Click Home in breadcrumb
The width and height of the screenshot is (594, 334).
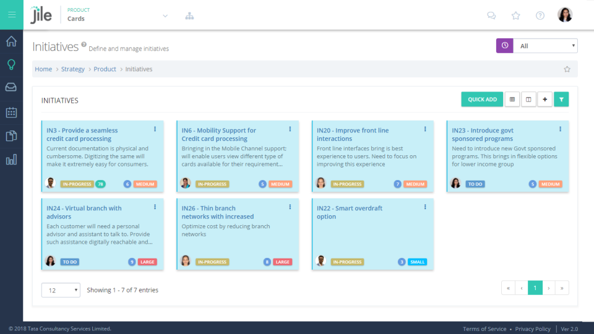[x=43, y=69]
